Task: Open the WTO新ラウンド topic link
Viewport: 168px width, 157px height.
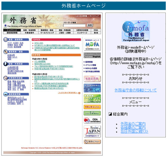Action: (x=55, y=46)
